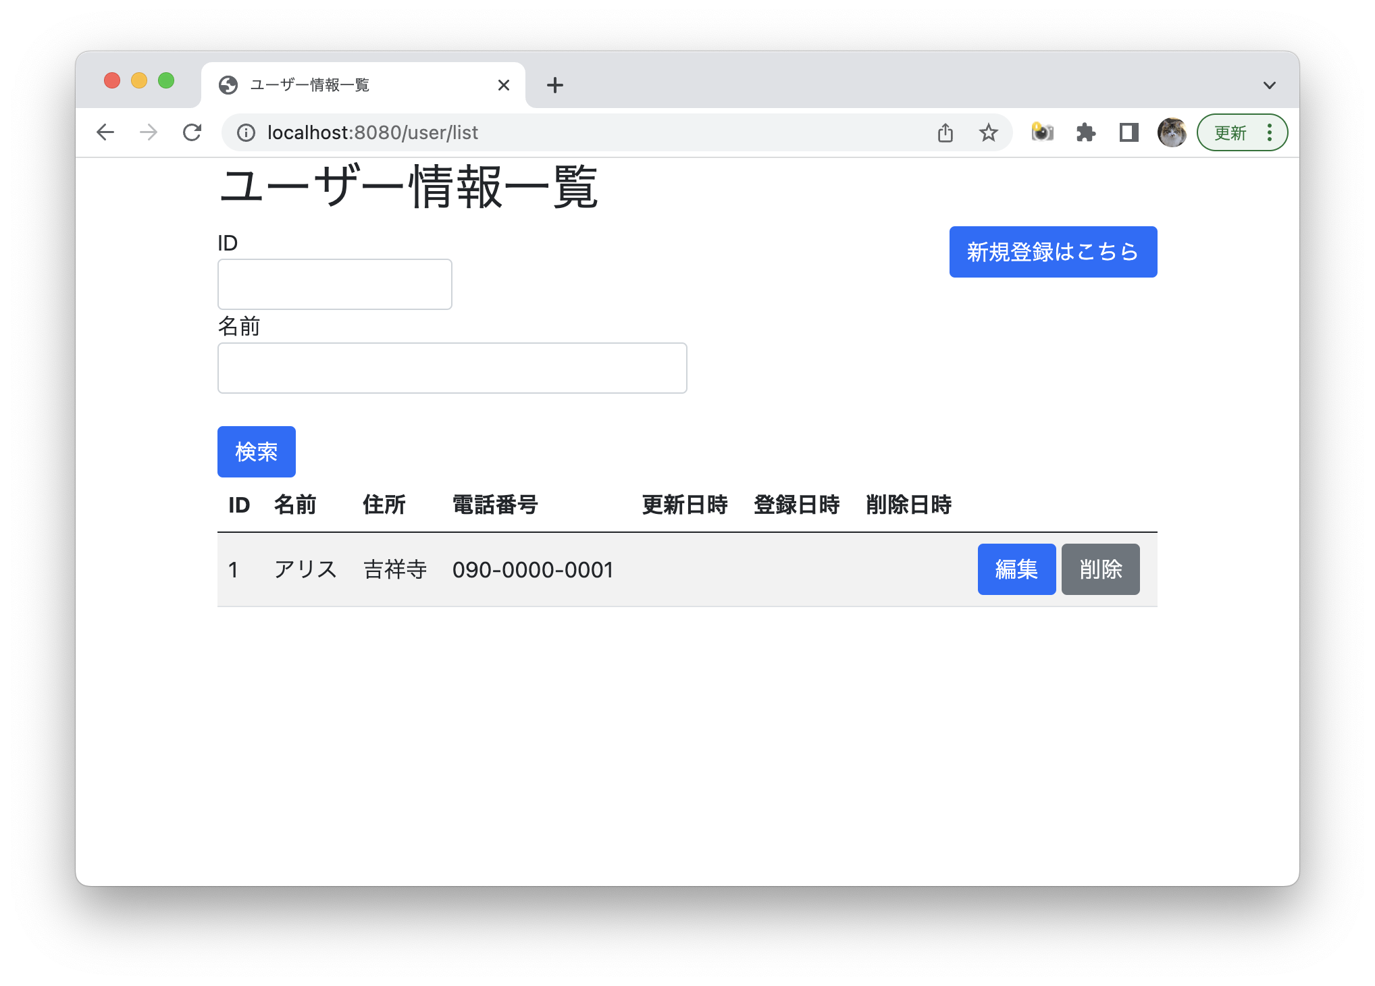Open the side panel icon
Screen dimensions: 1375x986
[1127, 132]
